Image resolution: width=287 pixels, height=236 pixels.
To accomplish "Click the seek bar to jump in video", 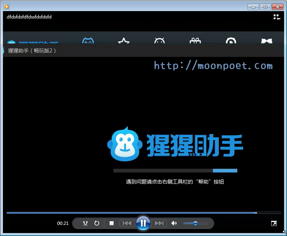I will tap(143, 213).
